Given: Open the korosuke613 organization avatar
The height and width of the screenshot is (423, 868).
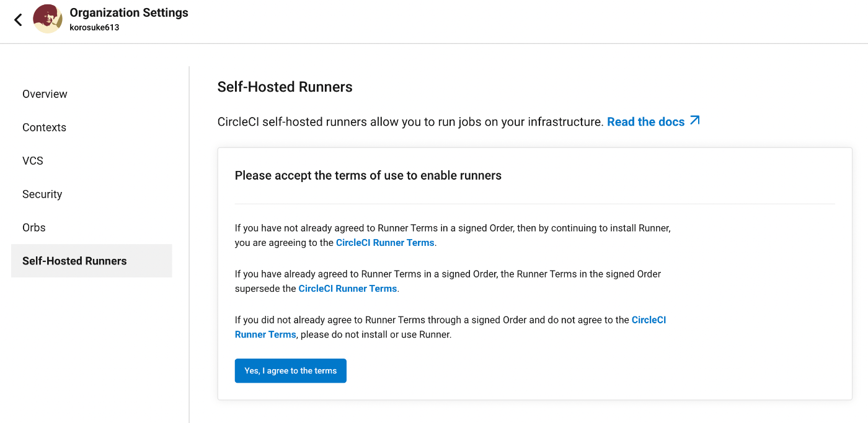Looking at the screenshot, I should point(48,19).
